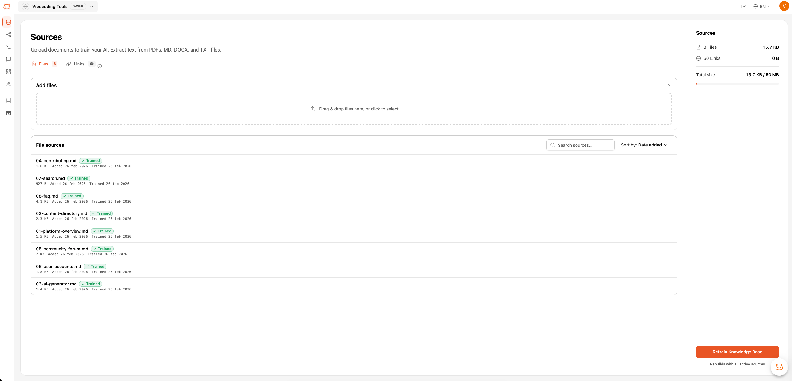This screenshot has width=792, height=381.
Task: Click Trained badge on 04-contributing.md
Action: [x=90, y=161]
